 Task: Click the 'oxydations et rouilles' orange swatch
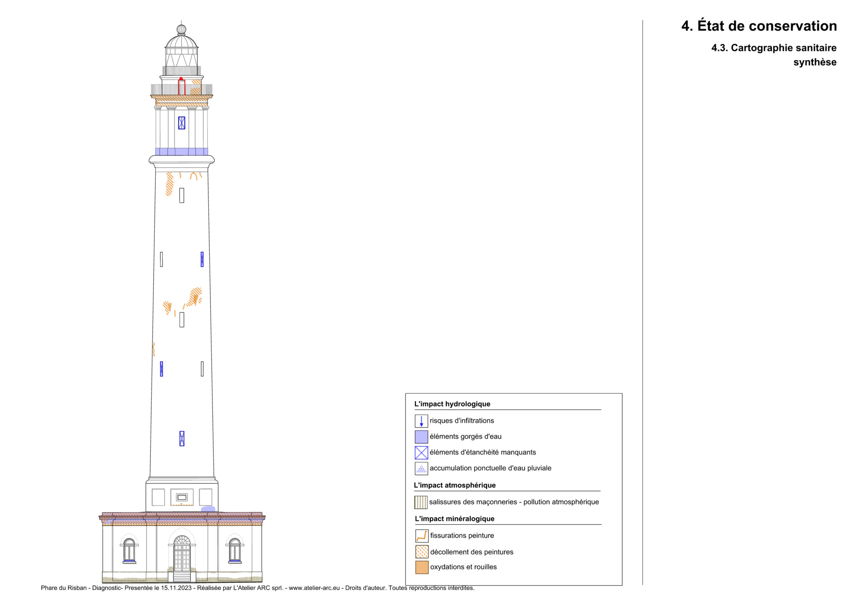coord(422,567)
